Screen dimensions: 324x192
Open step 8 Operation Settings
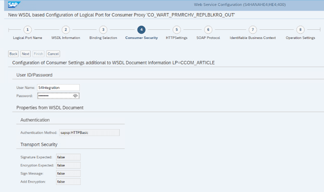(300, 30)
